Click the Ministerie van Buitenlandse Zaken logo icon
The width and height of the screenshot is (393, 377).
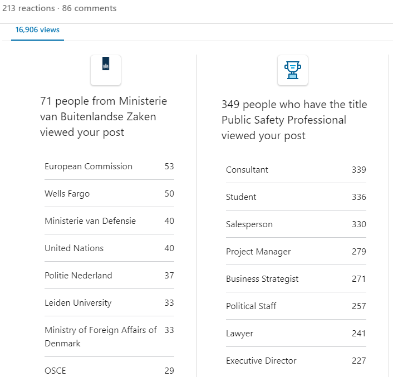point(106,70)
